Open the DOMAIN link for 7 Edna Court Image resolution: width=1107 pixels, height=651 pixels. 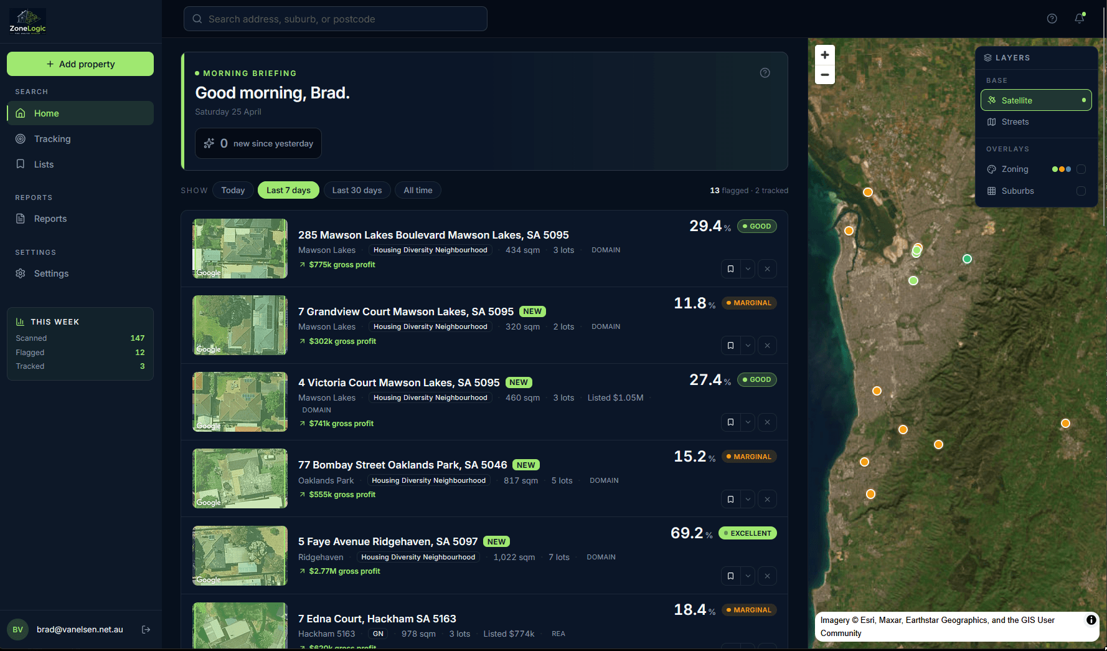pyautogui.click(x=558, y=634)
